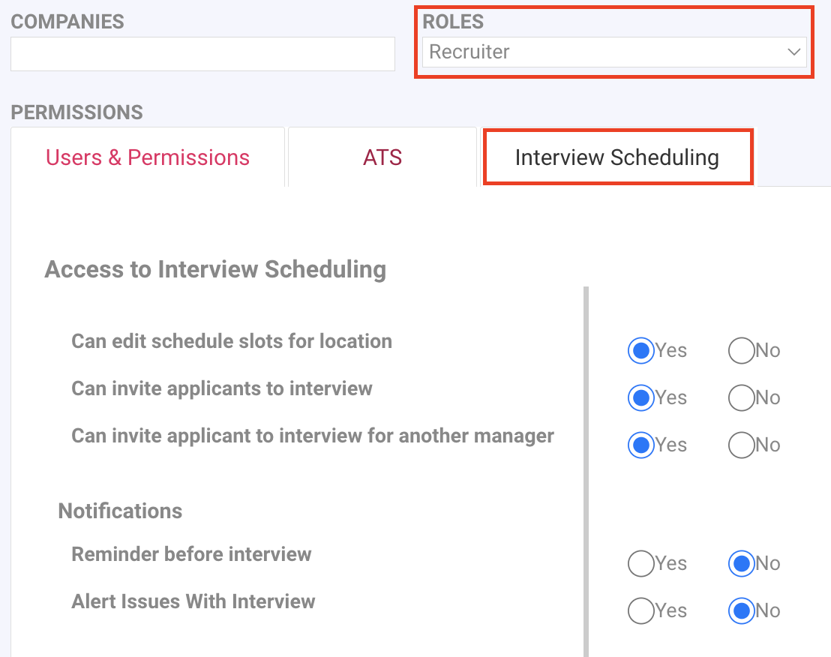Select the Interview Scheduling tab
This screenshot has height=657, width=831.
tap(616, 157)
